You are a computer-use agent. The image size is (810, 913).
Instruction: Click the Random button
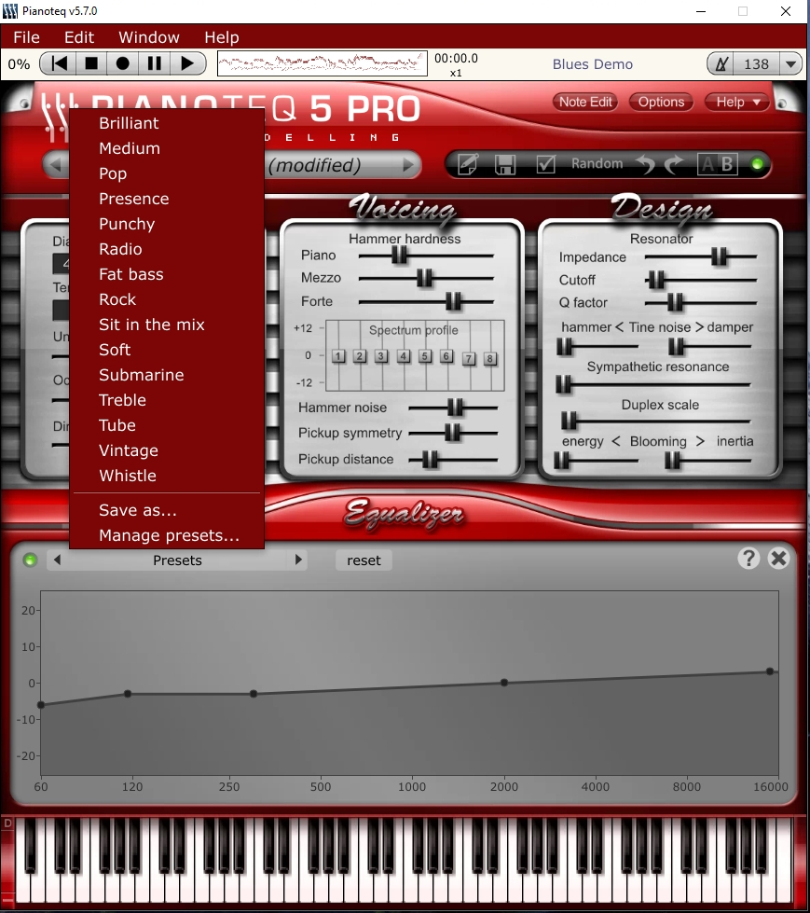[x=597, y=163]
